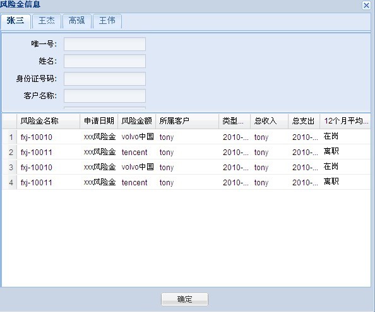Click 2010-... under 类型 in row 3
This screenshot has width=375, height=312.
pos(235,167)
